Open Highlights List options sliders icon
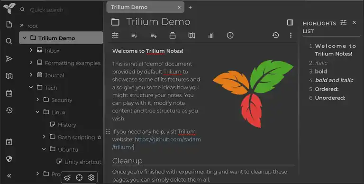 pyautogui.click(x=343, y=23)
